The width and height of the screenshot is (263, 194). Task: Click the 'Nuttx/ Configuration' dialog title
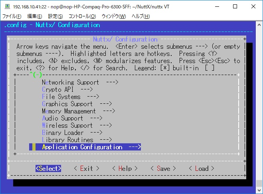coord(125,39)
